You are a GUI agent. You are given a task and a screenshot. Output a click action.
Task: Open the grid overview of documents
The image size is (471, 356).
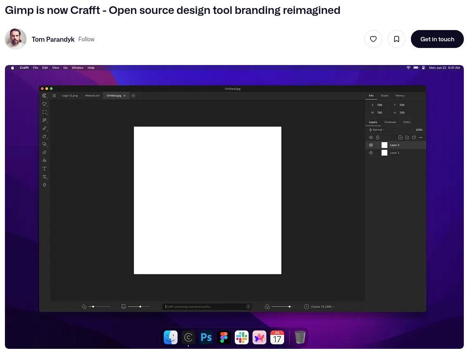tap(54, 96)
